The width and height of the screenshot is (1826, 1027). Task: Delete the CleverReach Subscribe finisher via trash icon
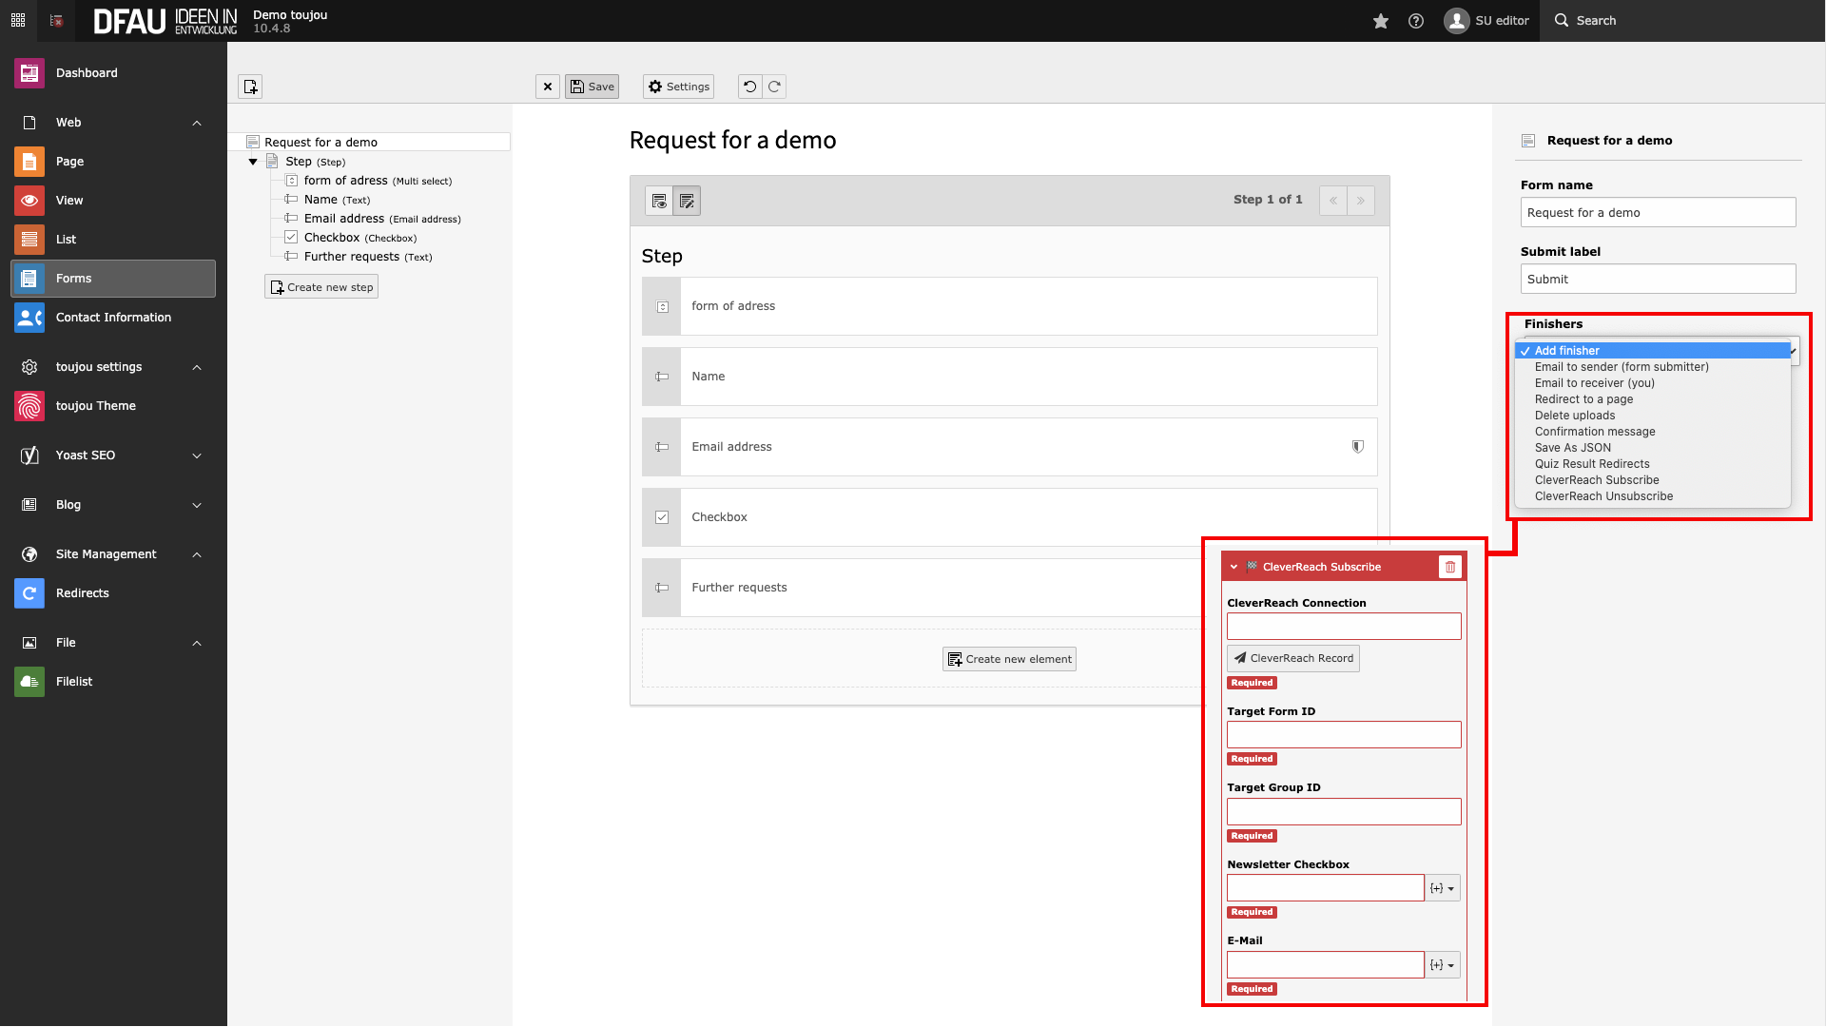coord(1450,567)
